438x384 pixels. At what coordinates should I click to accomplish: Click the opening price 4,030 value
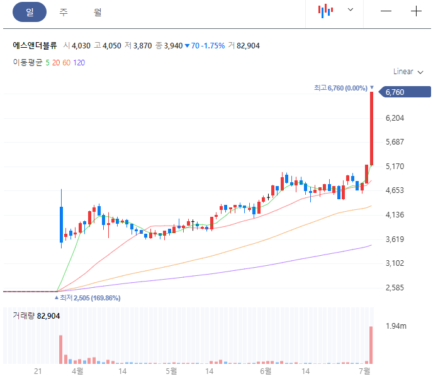[81, 46]
